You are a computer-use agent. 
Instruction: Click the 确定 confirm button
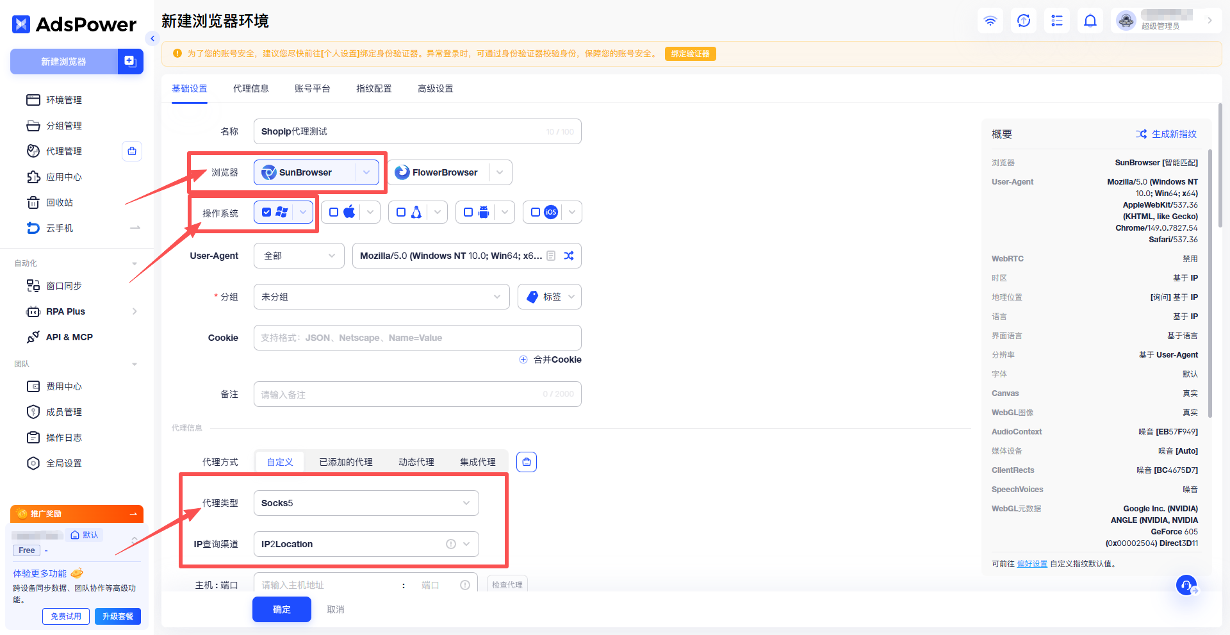pos(282,609)
